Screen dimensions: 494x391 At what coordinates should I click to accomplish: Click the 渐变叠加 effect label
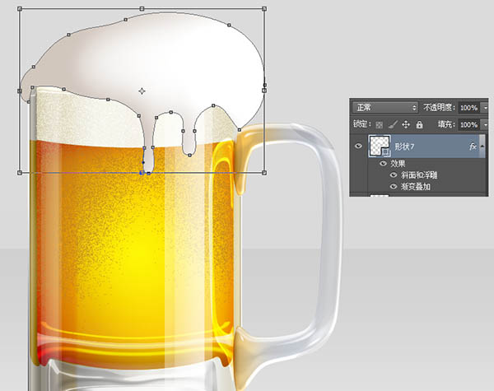pos(415,187)
